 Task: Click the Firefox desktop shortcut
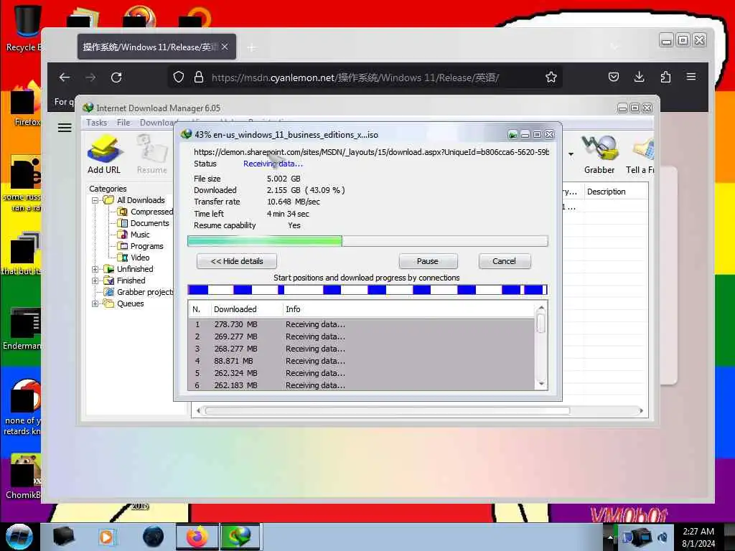coord(25,104)
